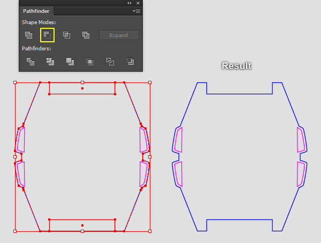Click the Exclude shape mode icon
321x243 pixels.
(86, 35)
